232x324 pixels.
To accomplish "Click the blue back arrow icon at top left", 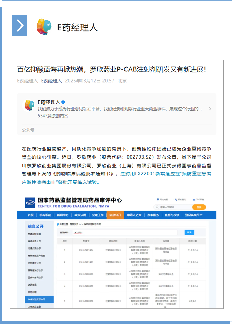I will 20,25.
